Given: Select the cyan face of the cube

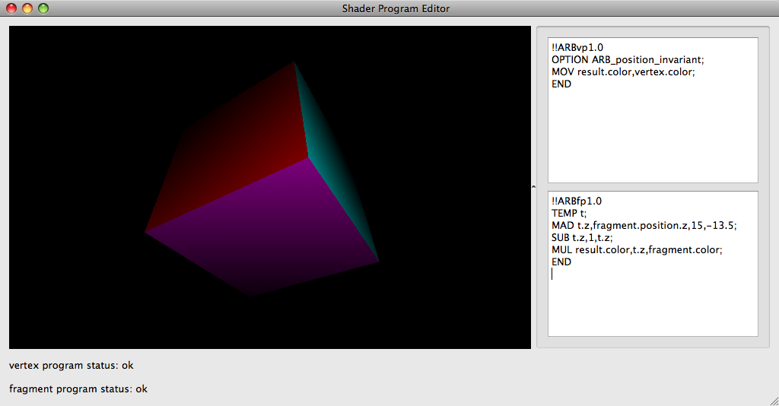Looking at the screenshot, I should (x=335, y=167).
